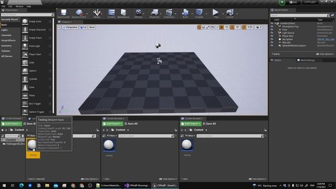Open Add/Import dropdown in third Content Browser

pyautogui.click(x=191, y=124)
